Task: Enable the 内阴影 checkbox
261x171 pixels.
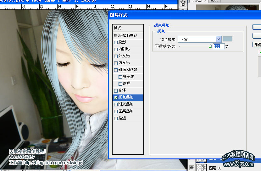Action: [116, 50]
